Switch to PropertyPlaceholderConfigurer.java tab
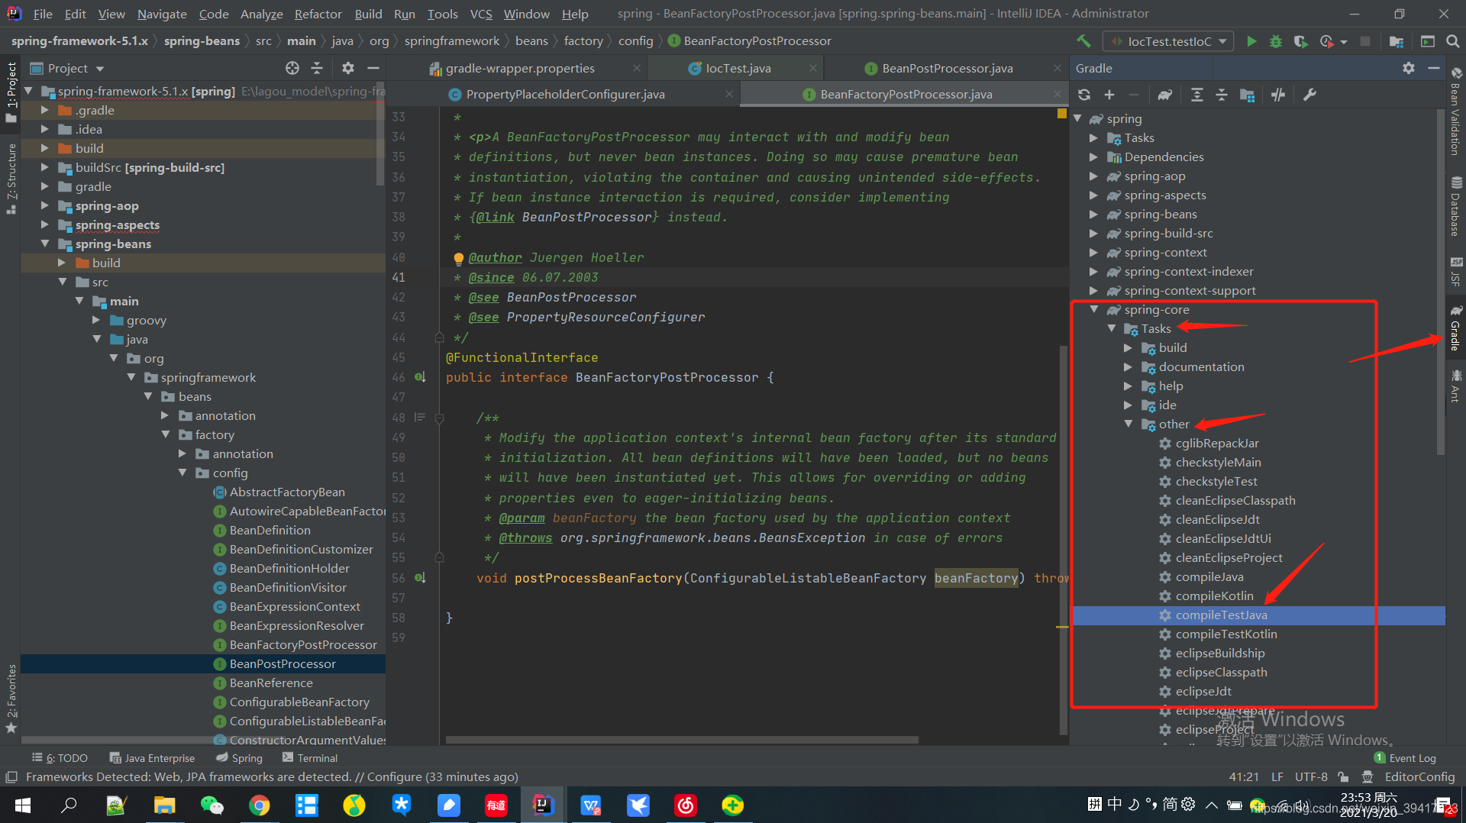This screenshot has width=1466, height=823. coord(565,94)
